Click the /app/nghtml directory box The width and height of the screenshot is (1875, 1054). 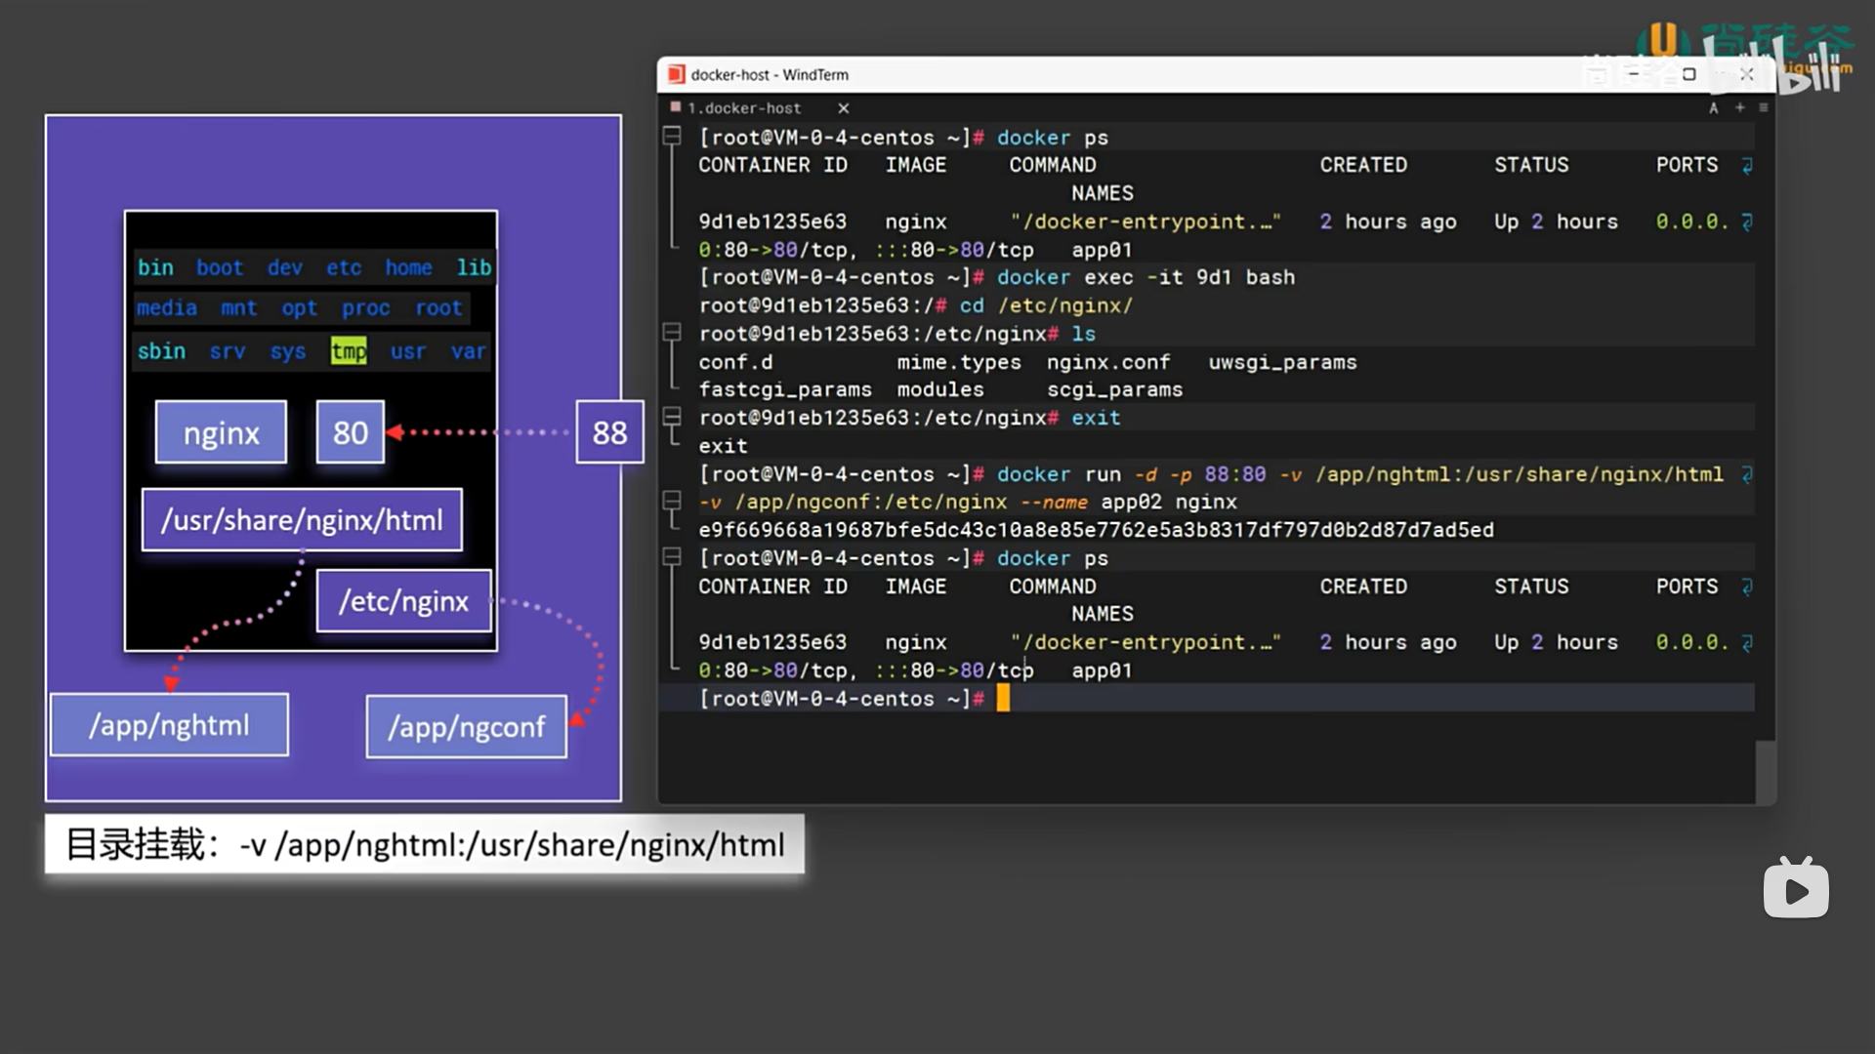tap(170, 726)
